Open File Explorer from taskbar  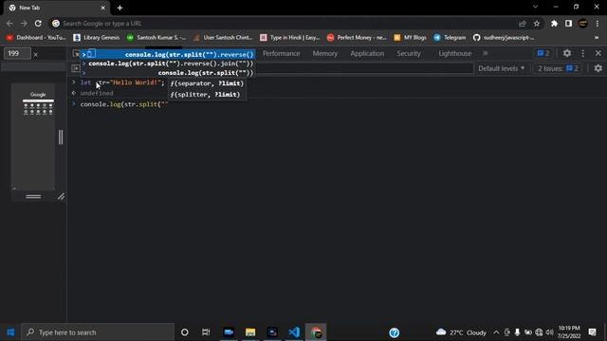pyautogui.click(x=250, y=332)
